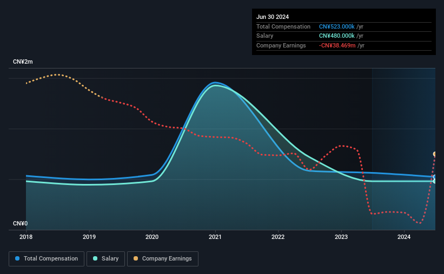Click the 2021 x-axis label

point(215,237)
